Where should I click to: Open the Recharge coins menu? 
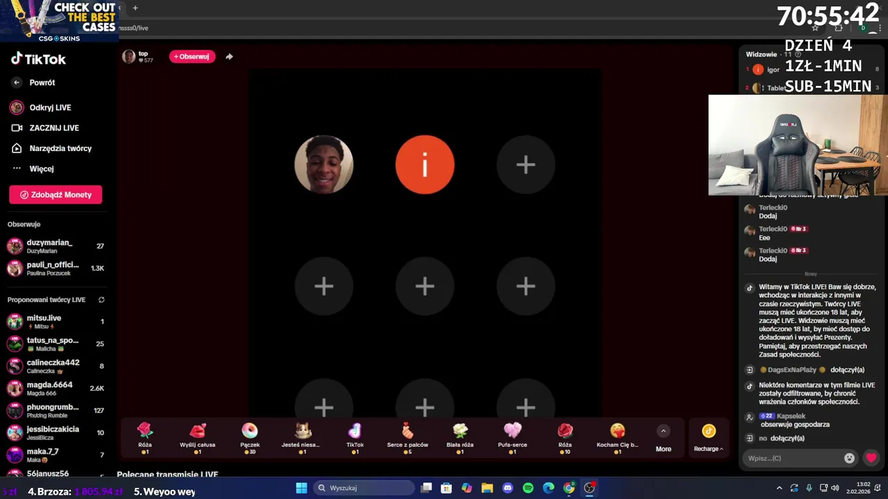(708, 439)
